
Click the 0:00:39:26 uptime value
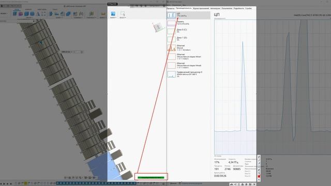click(220, 176)
